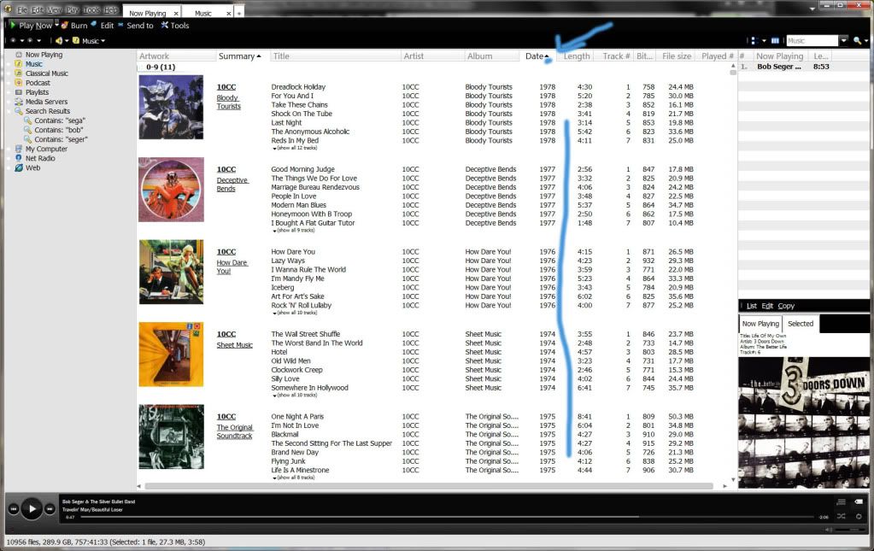This screenshot has height=551, width=874.
Task: Go to previous track in player
Action: pyautogui.click(x=14, y=509)
